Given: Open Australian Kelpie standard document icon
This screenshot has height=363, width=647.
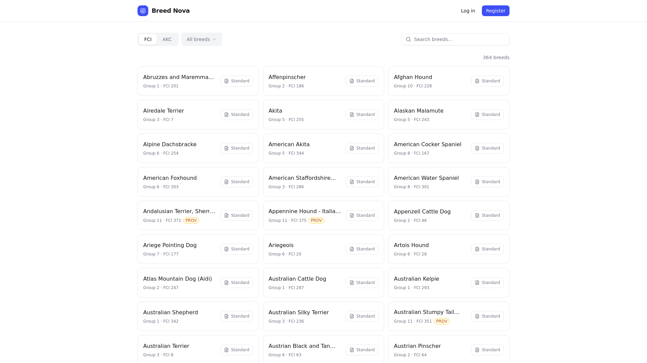Looking at the screenshot, I should (477, 283).
